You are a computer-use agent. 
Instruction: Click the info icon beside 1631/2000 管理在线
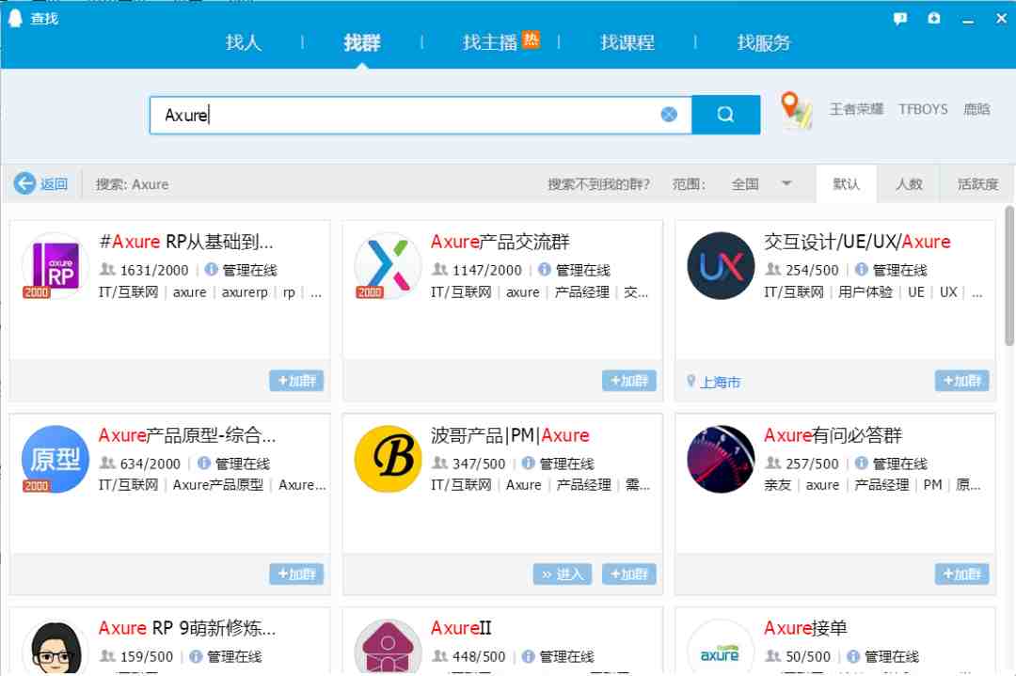(211, 269)
